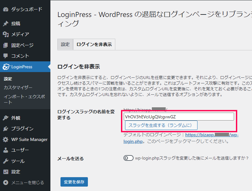
Task: Click the speech bubble icon beside コメント
Action: tap(6, 56)
